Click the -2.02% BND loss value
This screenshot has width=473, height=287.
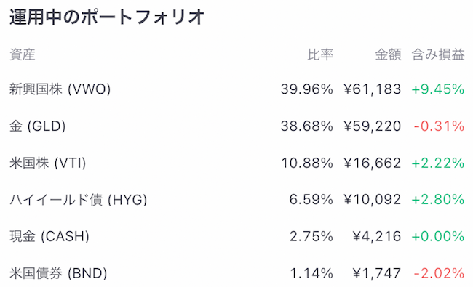[439, 273]
